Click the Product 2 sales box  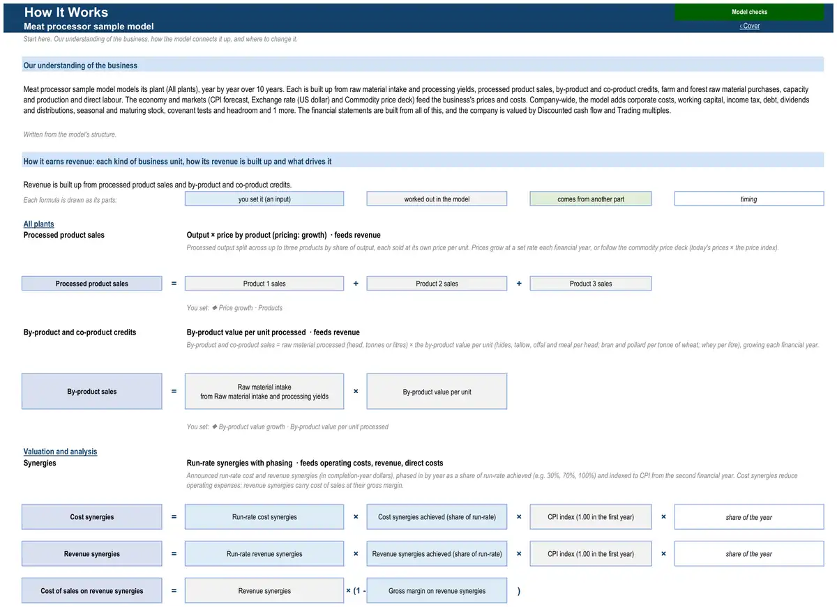[x=437, y=284]
